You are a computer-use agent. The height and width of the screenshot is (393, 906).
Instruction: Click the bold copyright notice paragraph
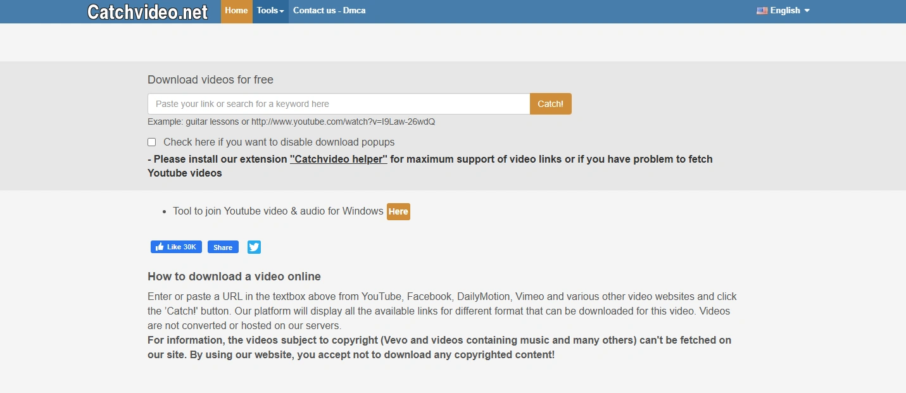pos(439,347)
